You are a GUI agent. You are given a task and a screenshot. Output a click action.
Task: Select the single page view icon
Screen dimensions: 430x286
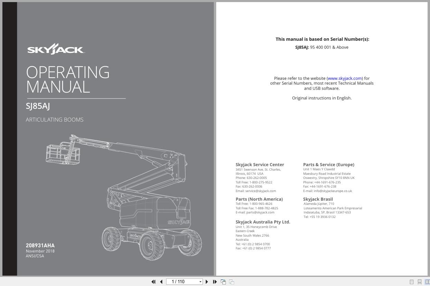coord(411,282)
